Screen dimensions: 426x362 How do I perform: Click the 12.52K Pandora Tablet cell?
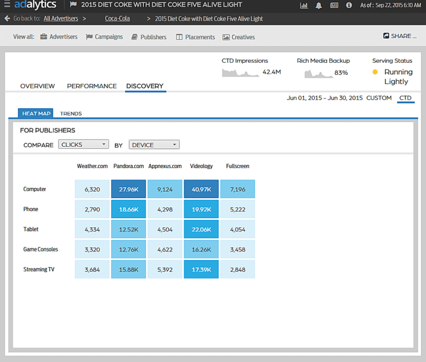coord(128,229)
